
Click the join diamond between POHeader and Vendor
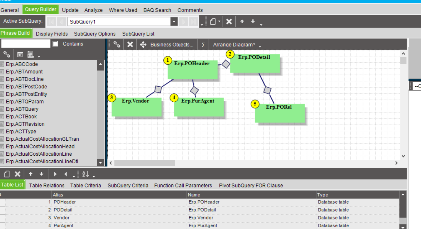[158, 89]
